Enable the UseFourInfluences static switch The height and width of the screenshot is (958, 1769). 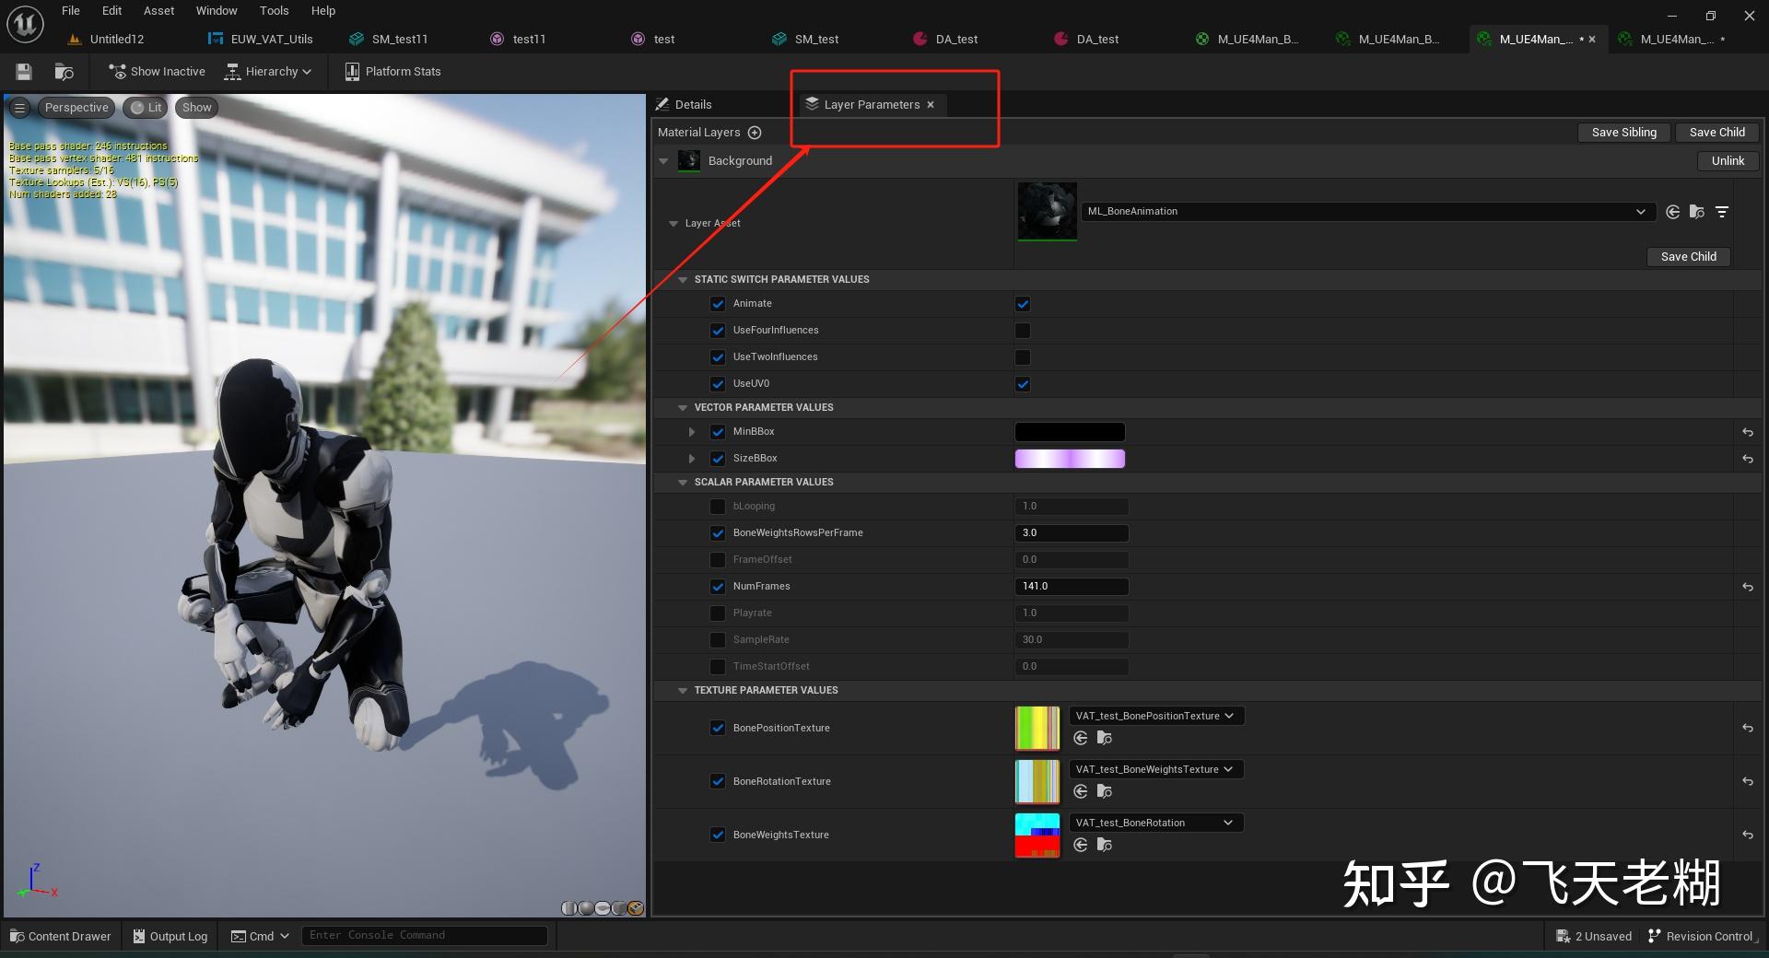pos(1023,331)
